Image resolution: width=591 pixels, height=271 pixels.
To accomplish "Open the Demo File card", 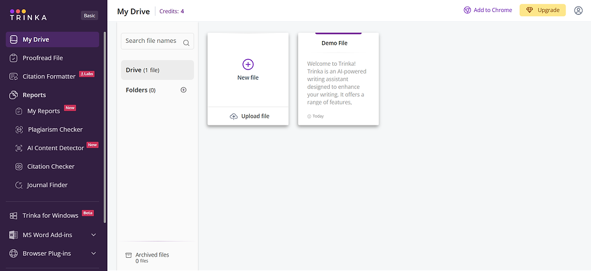I will (338, 79).
